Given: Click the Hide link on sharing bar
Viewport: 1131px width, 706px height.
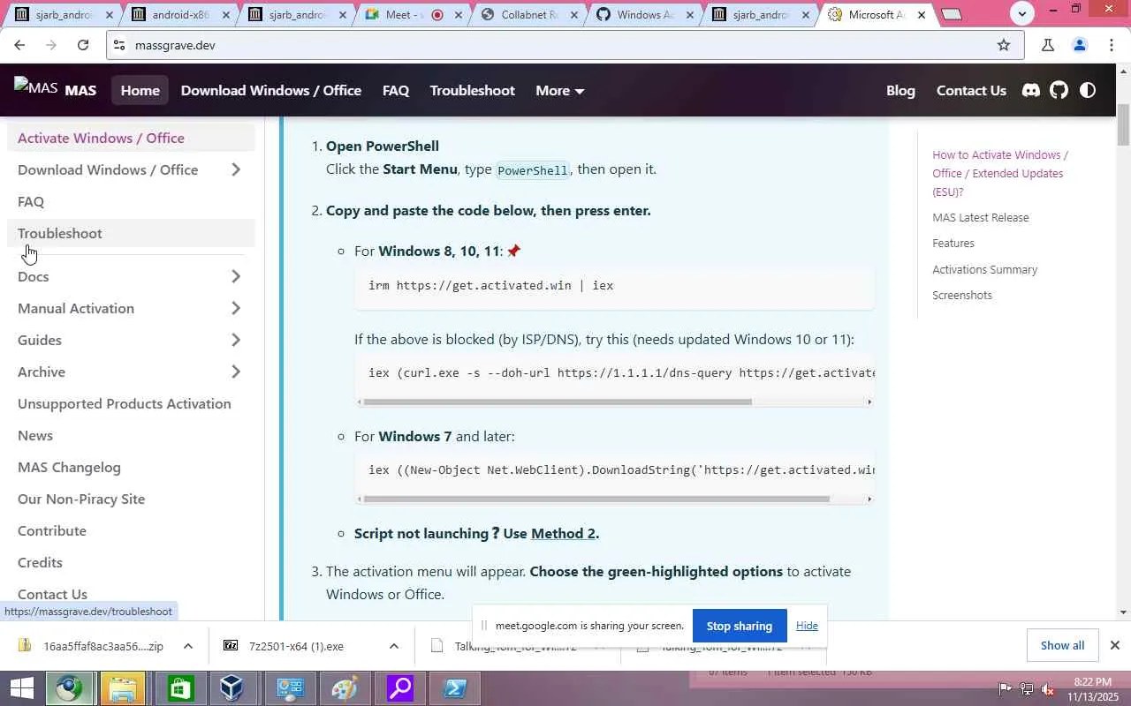Looking at the screenshot, I should click(x=807, y=625).
